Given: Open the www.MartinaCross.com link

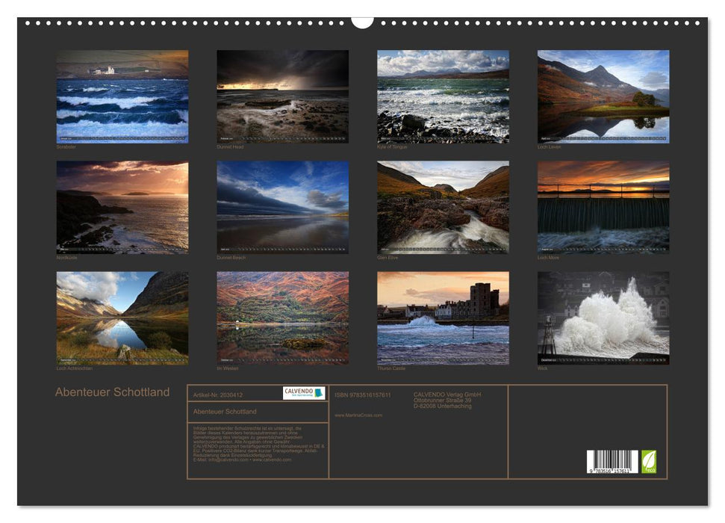Looking at the screenshot, I should pyautogui.click(x=358, y=415).
